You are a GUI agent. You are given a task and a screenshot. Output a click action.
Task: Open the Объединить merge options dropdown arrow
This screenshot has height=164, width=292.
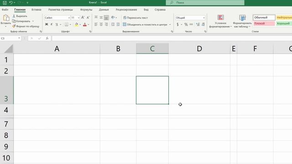[170, 24]
